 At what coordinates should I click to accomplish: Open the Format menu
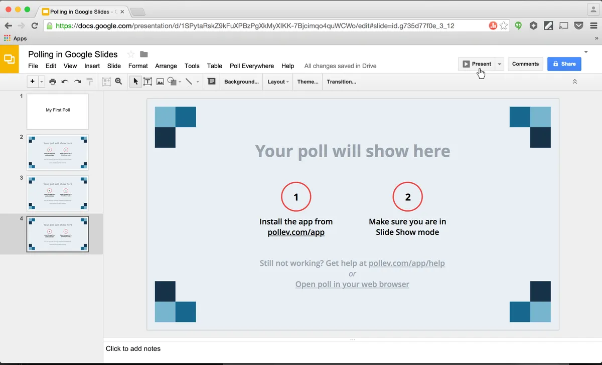pos(138,66)
